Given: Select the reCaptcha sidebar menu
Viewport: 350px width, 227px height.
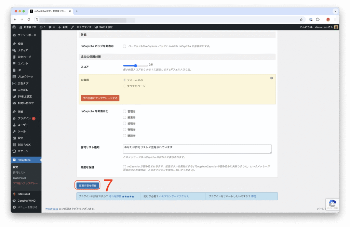Looking at the screenshot, I should click(26, 160).
